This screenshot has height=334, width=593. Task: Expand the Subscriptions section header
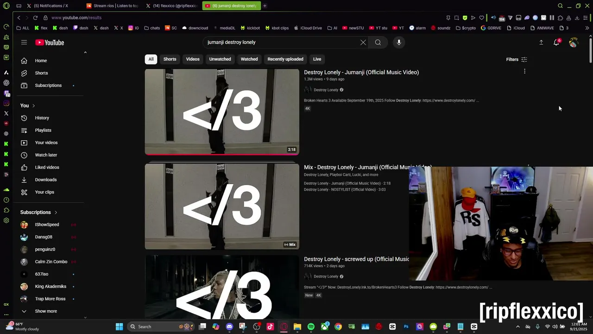[39, 212]
